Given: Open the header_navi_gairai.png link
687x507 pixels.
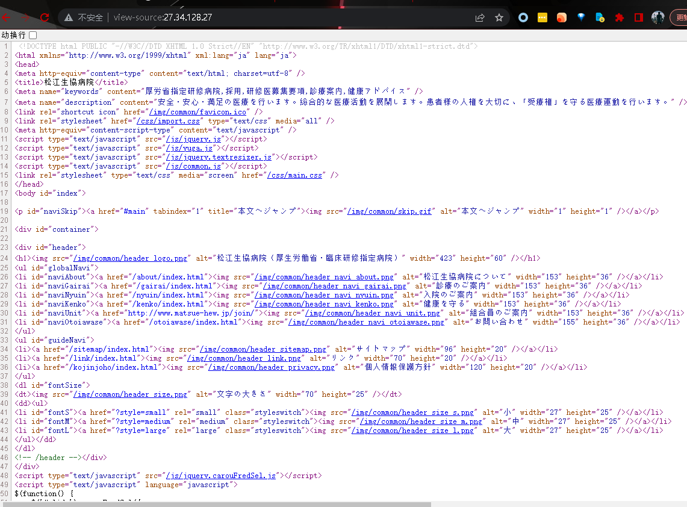Looking at the screenshot, I should tap(335, 285).
